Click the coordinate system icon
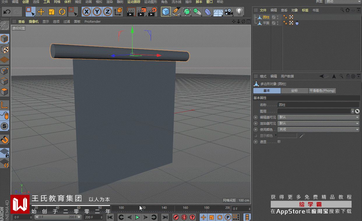The image size is (362, 221). pyautogui.click(x=119, y=12)
